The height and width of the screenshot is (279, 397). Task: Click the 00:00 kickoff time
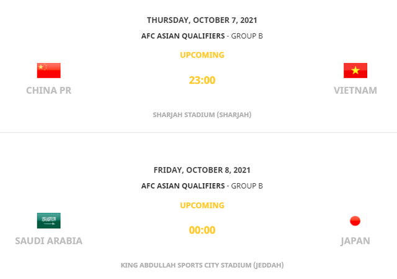point(202,230)
